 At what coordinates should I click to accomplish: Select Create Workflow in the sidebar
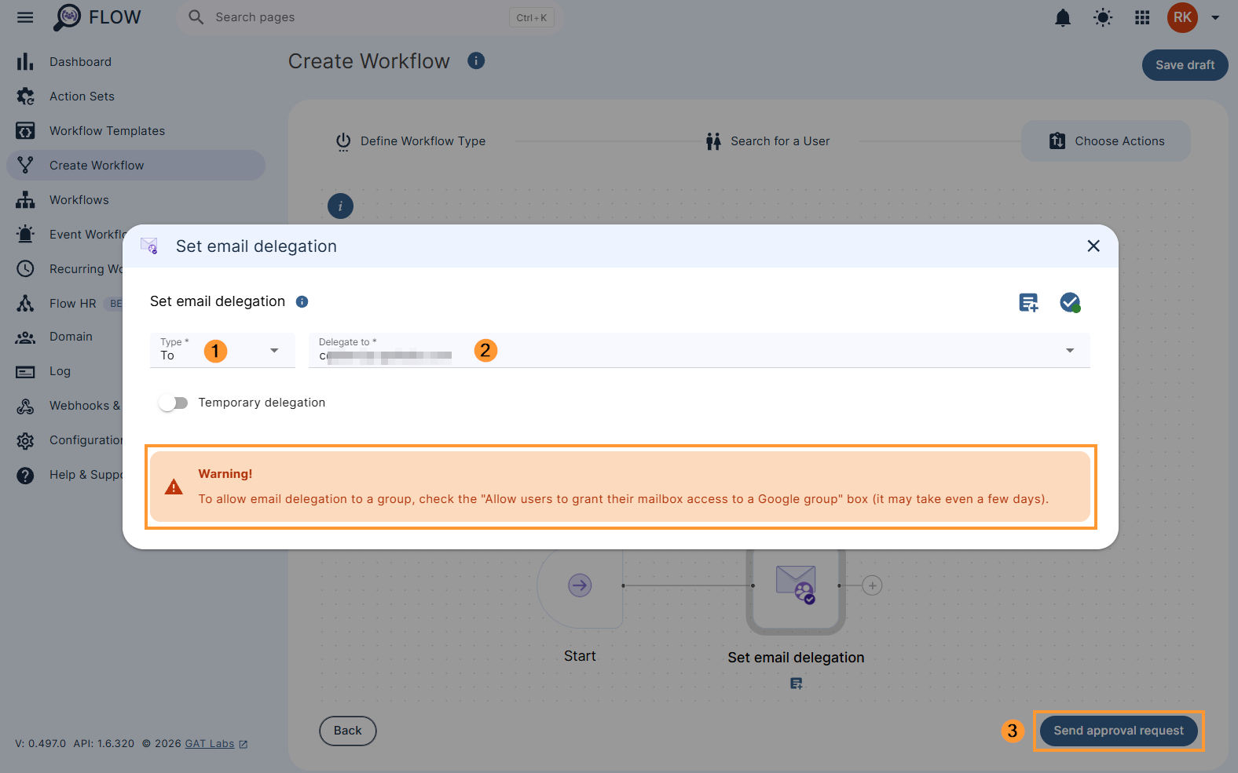(136, 166)
